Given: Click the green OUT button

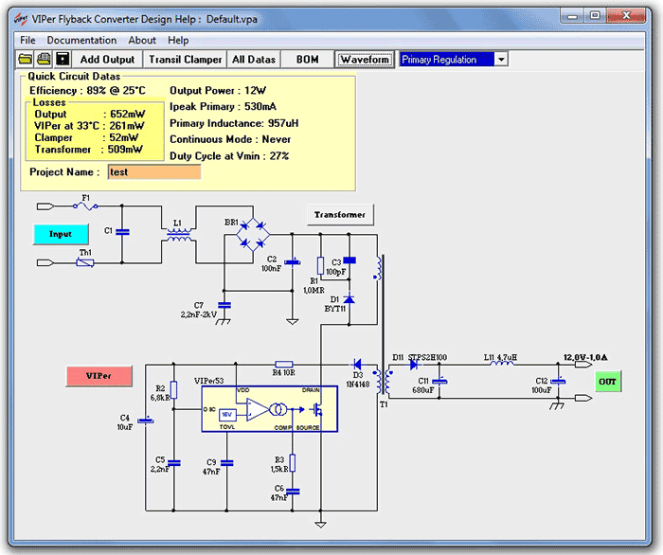Looking at the screenshot, I should [x=607, y=382].
